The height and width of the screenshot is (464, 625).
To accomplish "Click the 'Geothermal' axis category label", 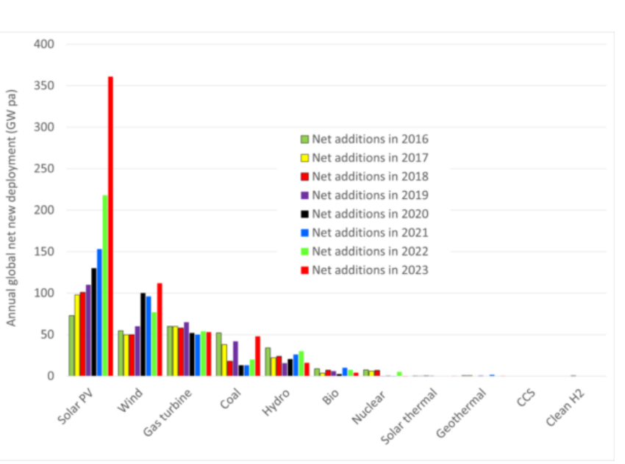I will 461,413.
